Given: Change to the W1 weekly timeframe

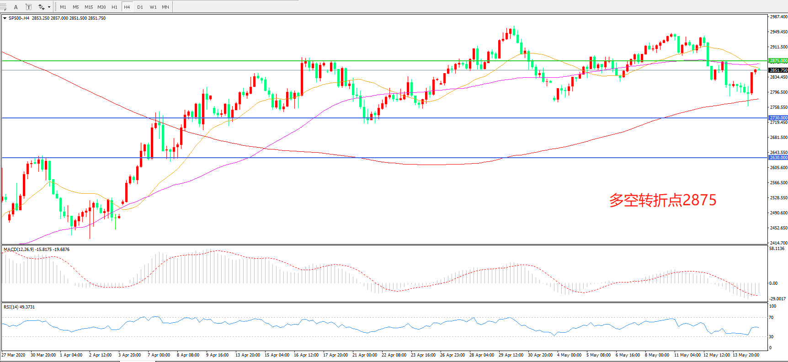Looking at the screenshot, I should pos(153,7).
